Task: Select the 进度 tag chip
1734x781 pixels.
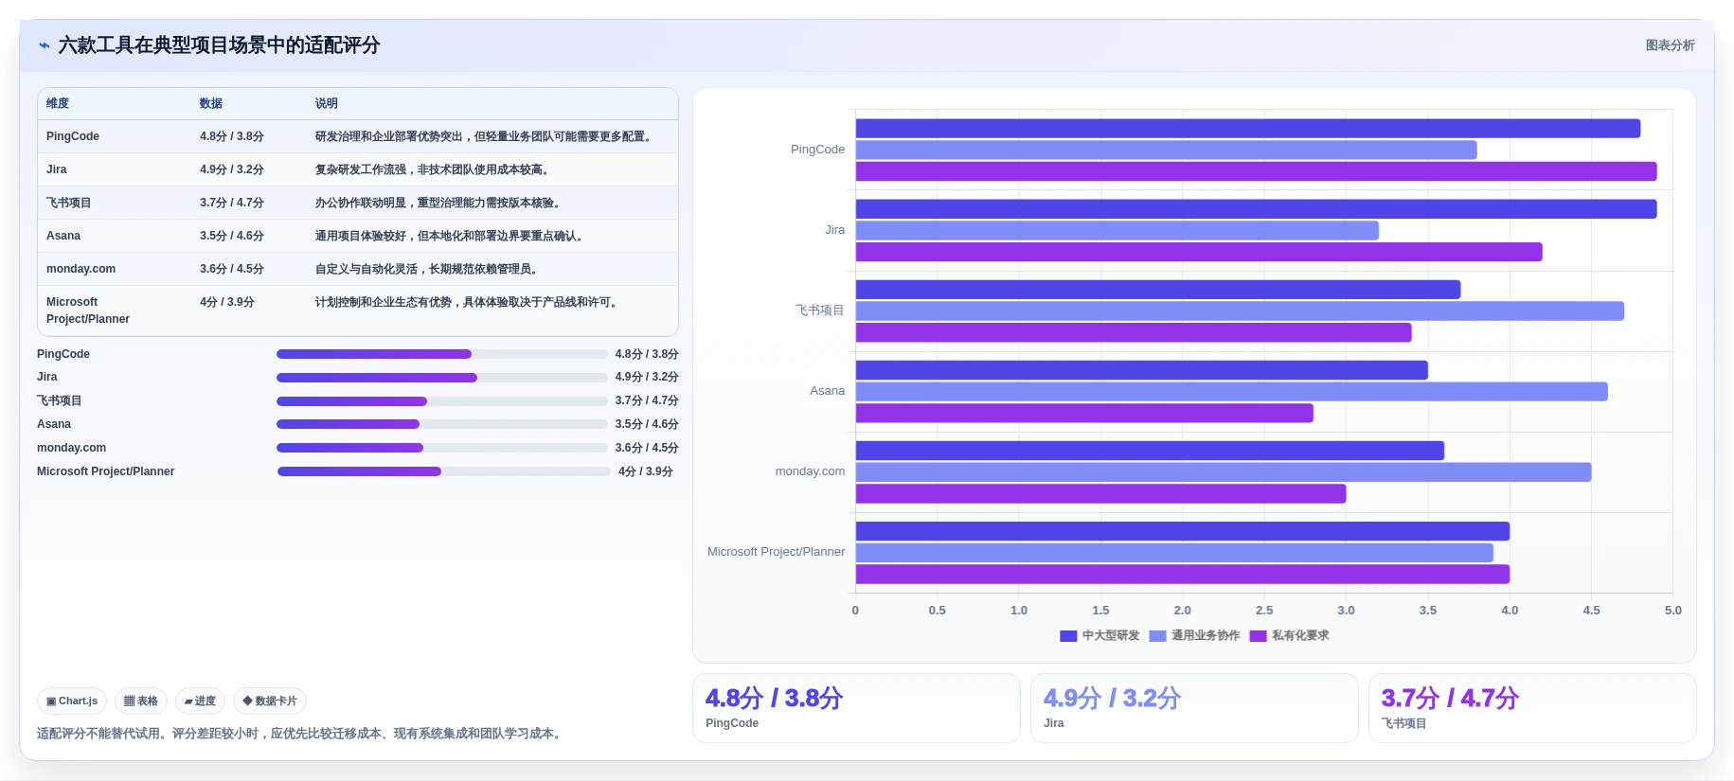Action: click(x=200, y=701)
